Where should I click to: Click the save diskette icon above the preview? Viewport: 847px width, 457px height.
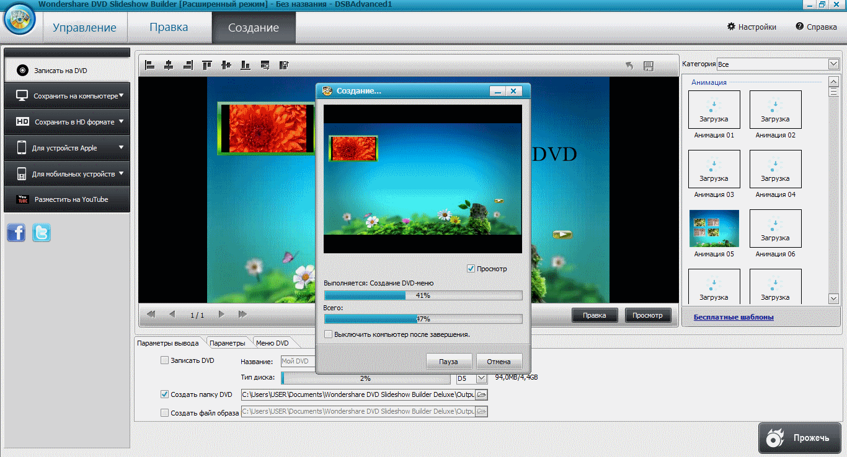649,66
